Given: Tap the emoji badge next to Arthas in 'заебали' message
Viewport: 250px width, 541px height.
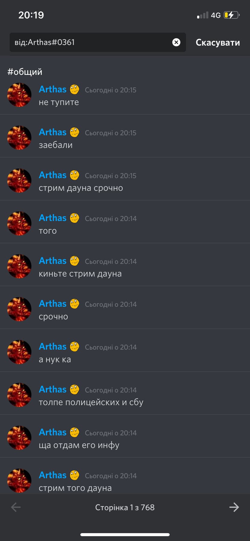Looking at the screenshot, I should click(75, 132).
